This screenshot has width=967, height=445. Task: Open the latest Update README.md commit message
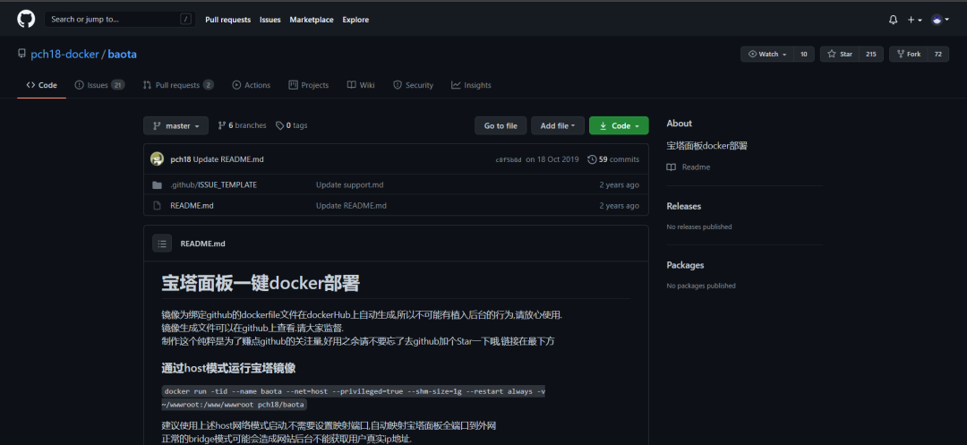coord(228,159)
